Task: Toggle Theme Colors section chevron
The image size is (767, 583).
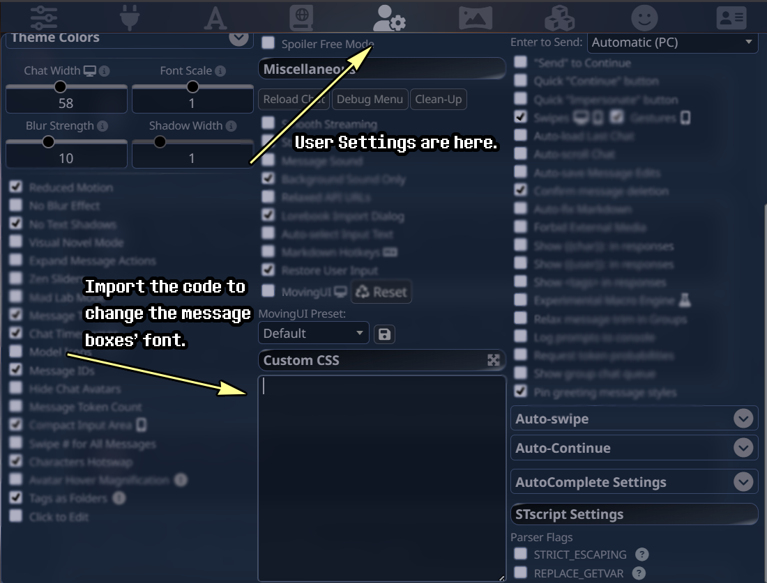Action: 238,38
